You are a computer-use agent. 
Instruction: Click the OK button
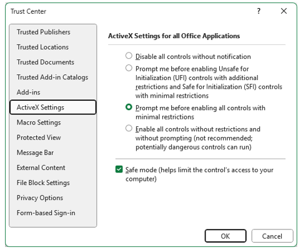[225, 236]
